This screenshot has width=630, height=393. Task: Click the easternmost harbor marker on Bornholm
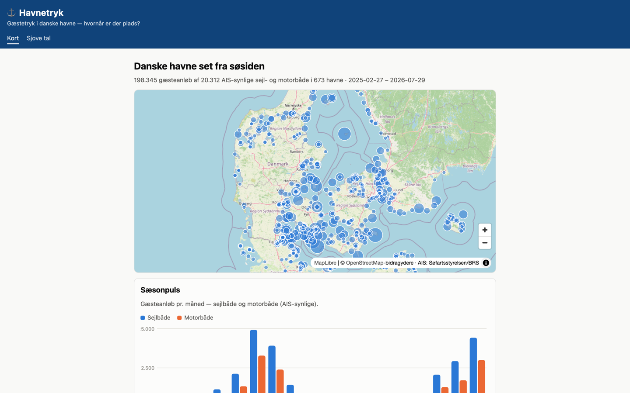[x=463, y=214]
